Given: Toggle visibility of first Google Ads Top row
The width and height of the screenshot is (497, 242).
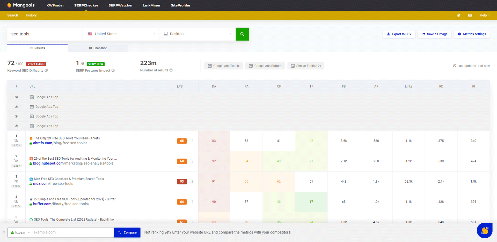Looking at the screenshot, I should [16, 97].
